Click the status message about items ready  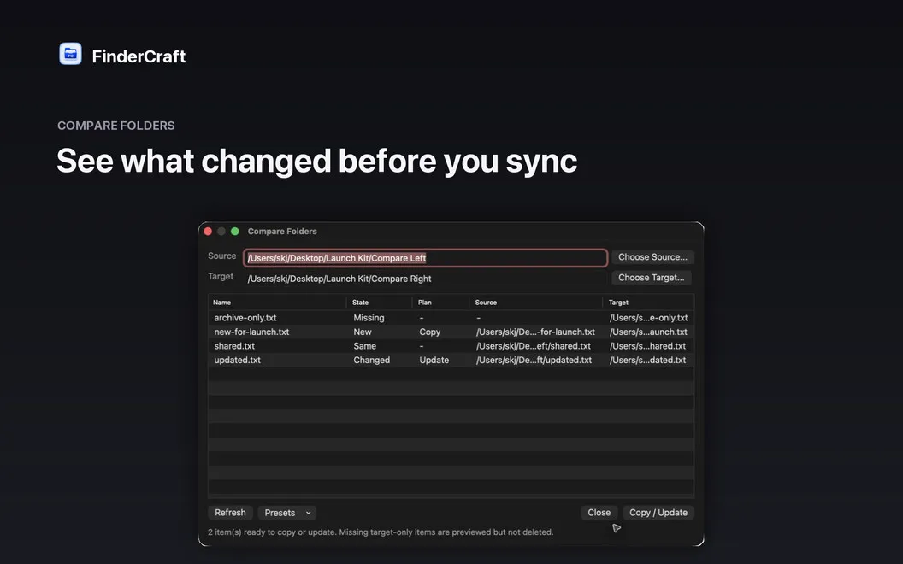point(381,532)
